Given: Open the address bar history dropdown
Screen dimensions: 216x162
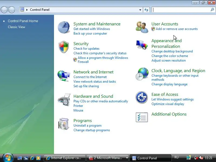Looking at the screenshot, I should click(140, 10).
